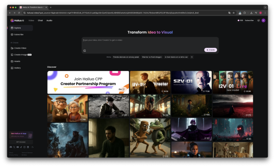Refresh the hint suggestions
This screenshot has height=167, width=275.
tap(192, 57)
